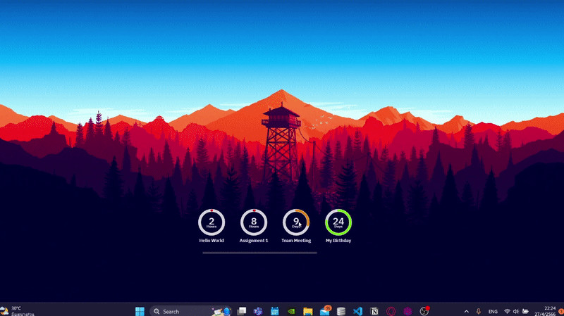
Task: Open the database cylinder app in the taskbar
Action: 341,311
